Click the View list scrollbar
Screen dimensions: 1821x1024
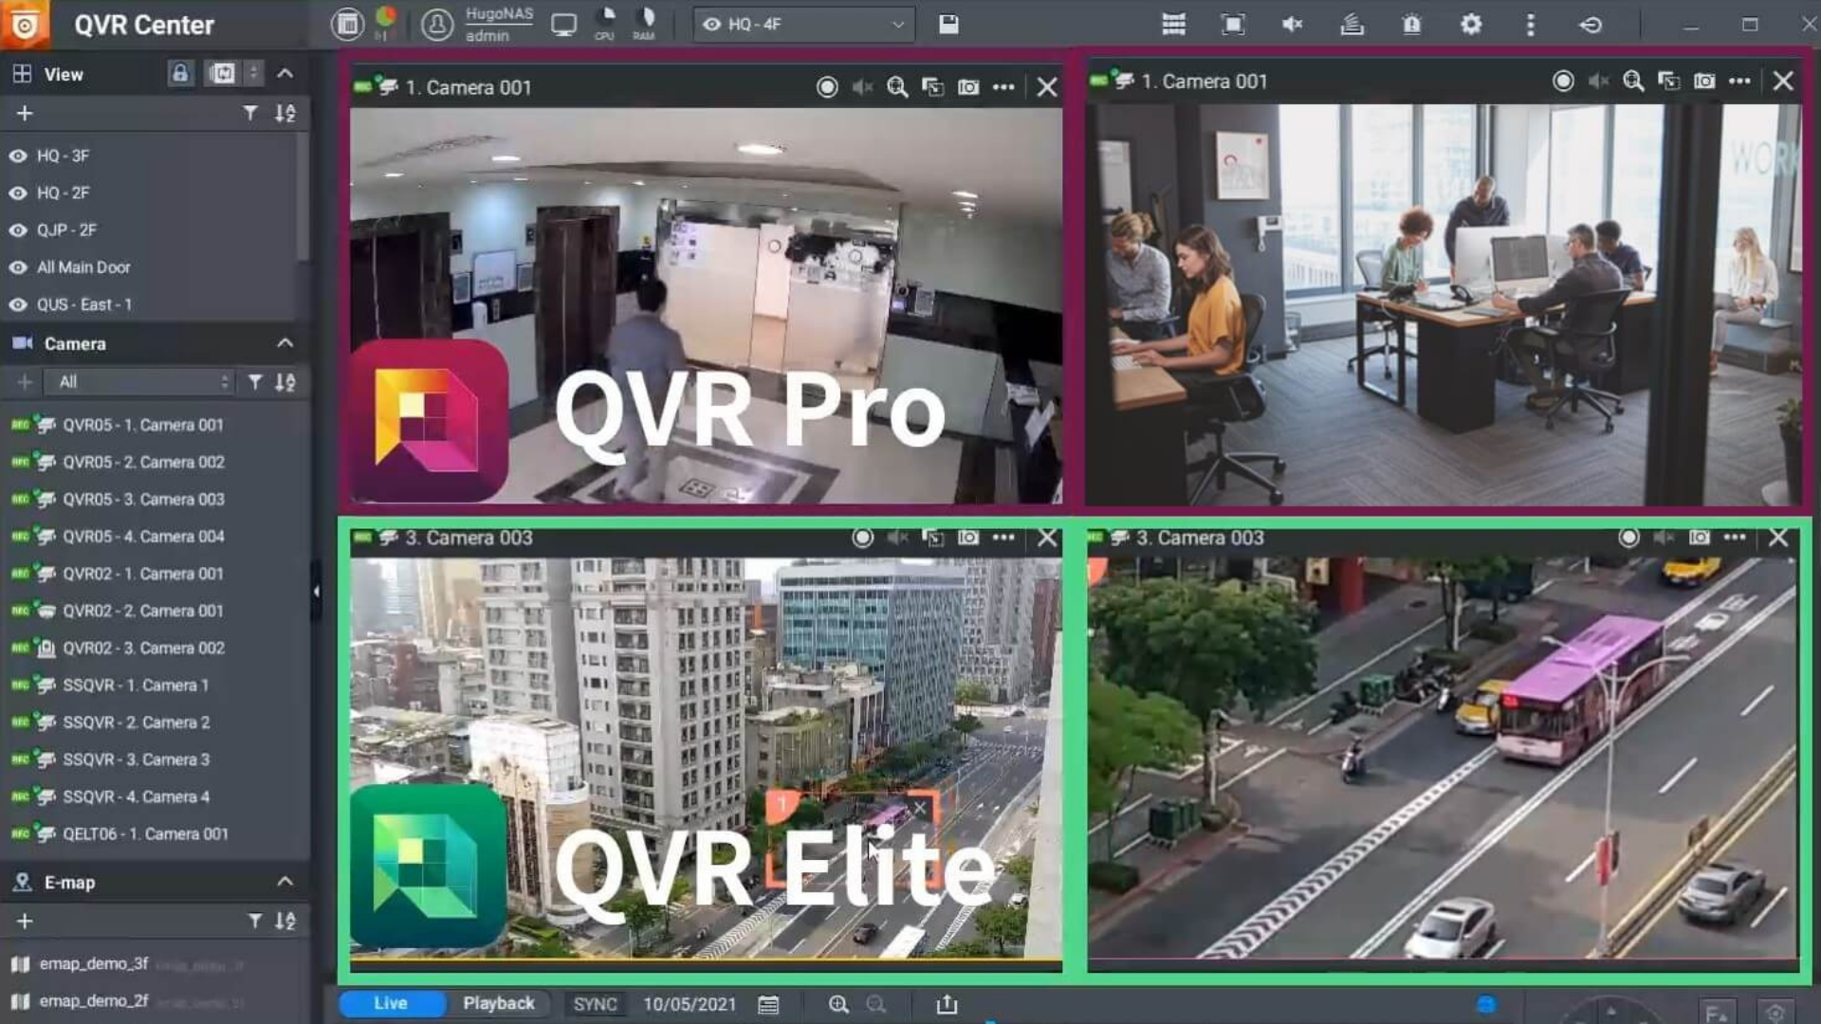[303, 195]
